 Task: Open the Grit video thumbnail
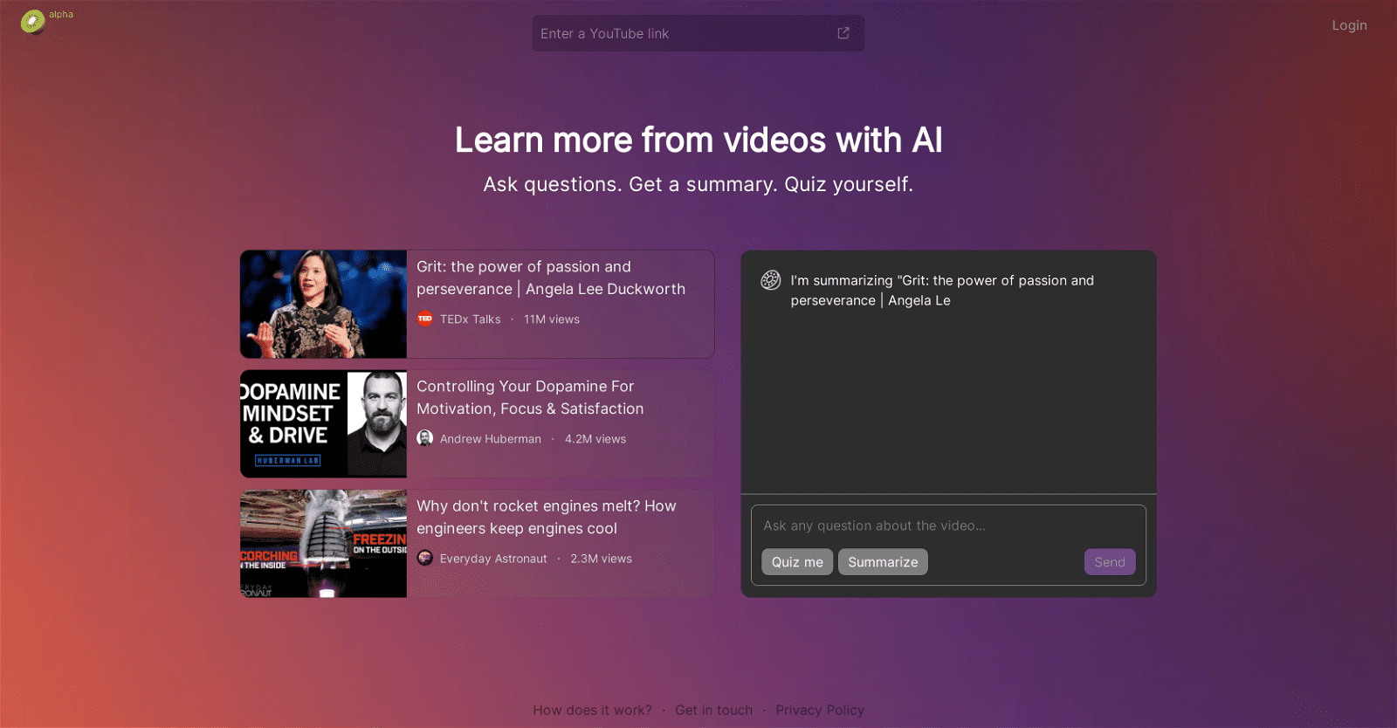(323, 304)
